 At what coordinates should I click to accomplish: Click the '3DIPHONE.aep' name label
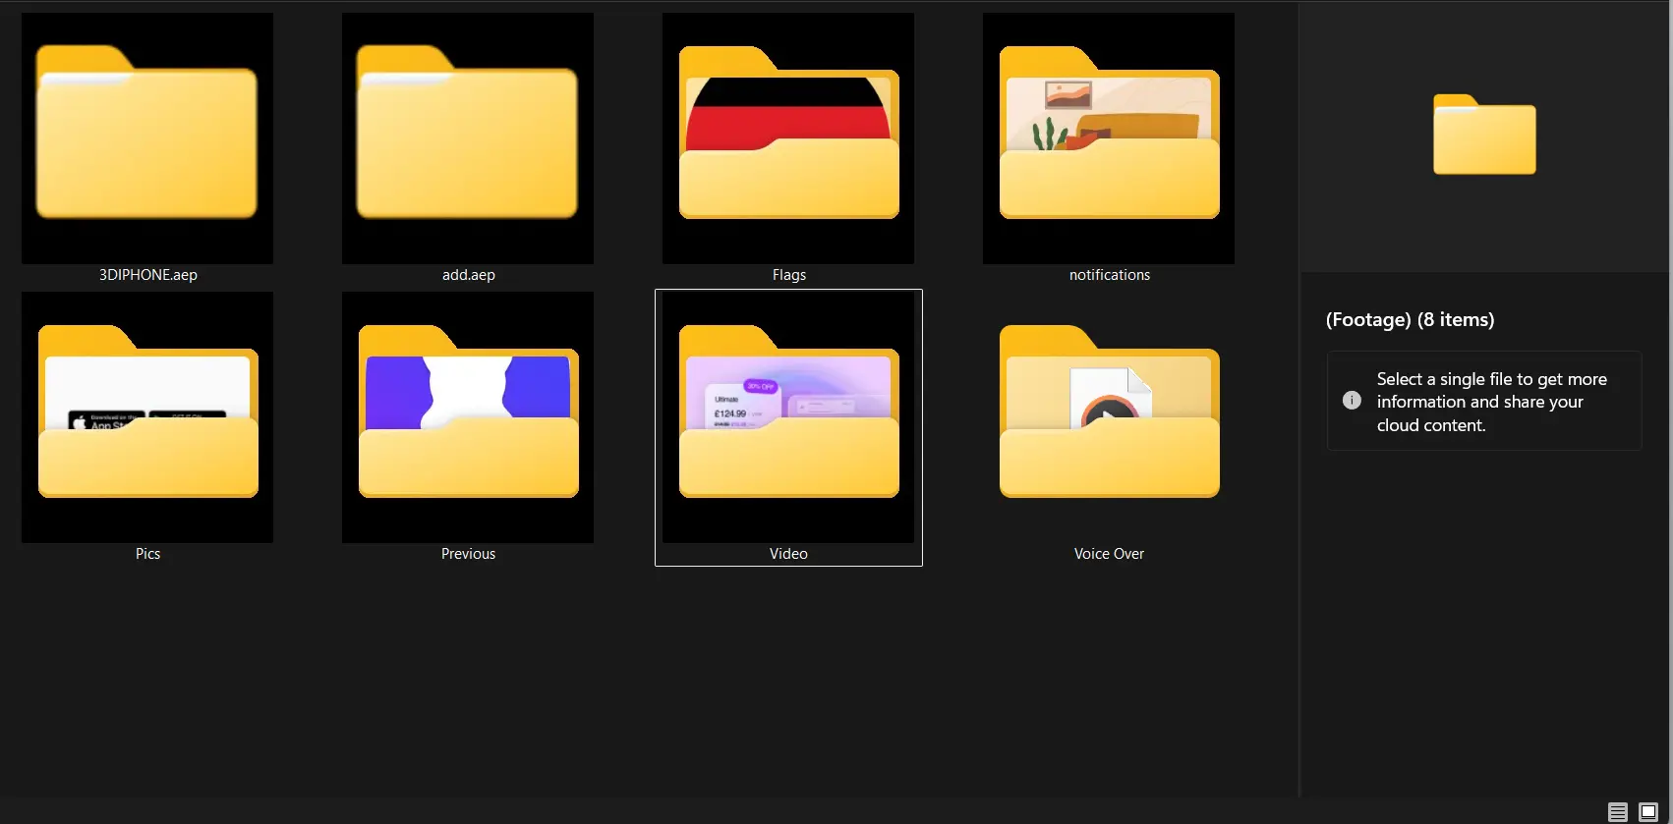(147, 275)
